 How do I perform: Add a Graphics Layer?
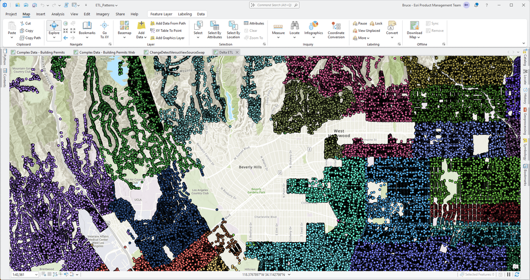tap(167, 38)
